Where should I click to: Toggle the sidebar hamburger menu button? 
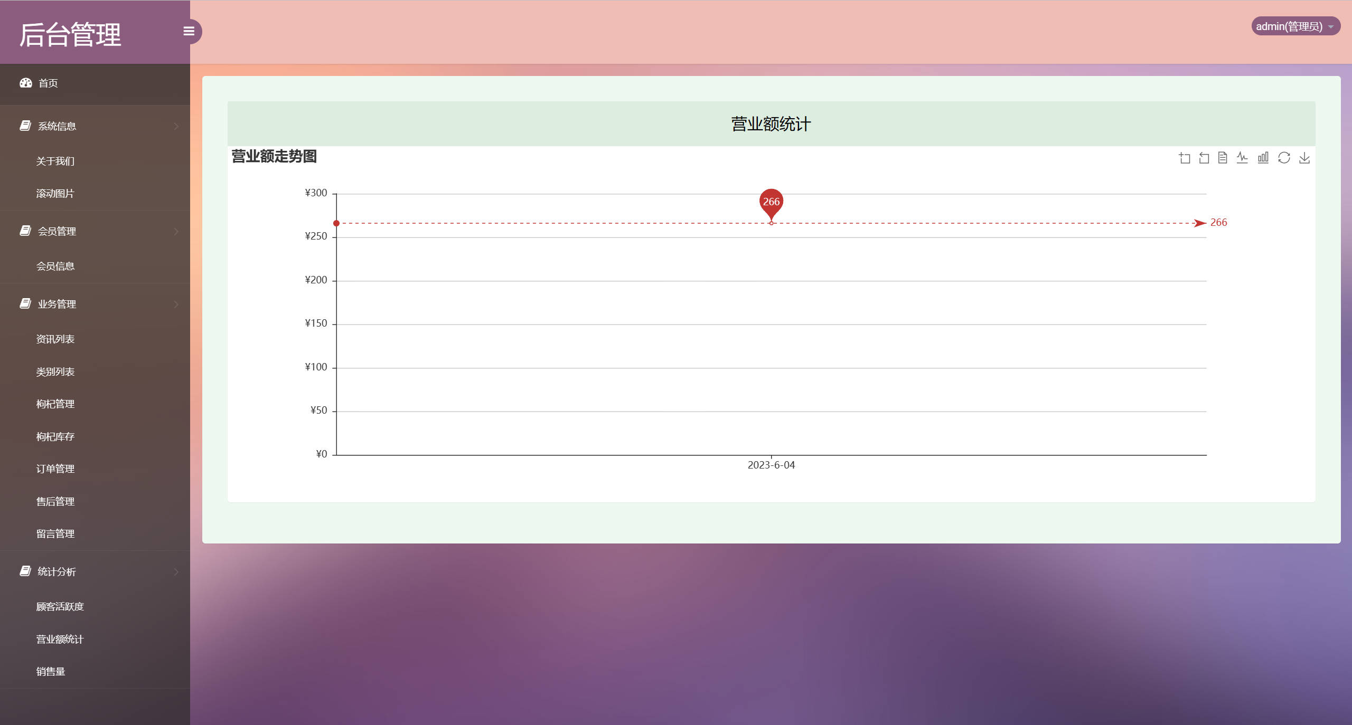point(189,31)
